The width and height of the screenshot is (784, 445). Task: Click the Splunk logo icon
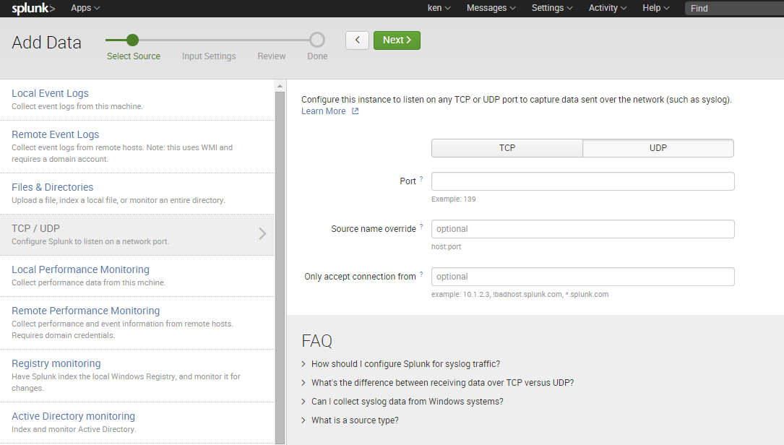click(33, 9)
